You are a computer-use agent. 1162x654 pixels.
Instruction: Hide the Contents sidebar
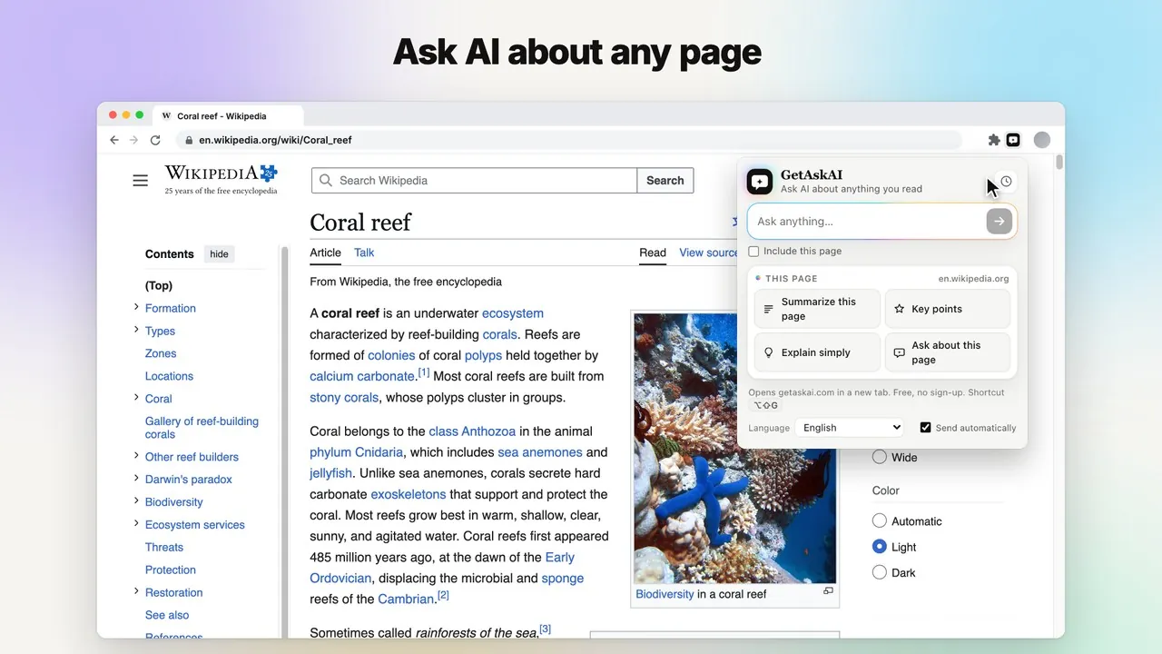(x=220, y=254)
